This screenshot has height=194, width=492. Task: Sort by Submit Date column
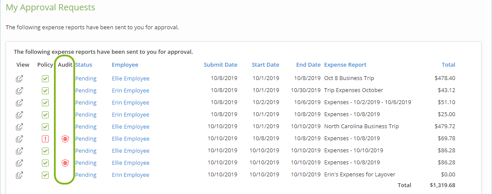pyautogui.click(x=221, y=65)
